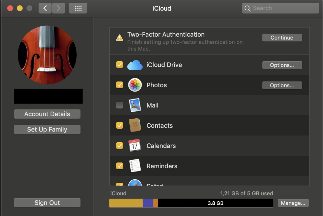Viewport: 323px width, 216px height.
Task: Enable the Mail checkbox
Action: (120, 105)
